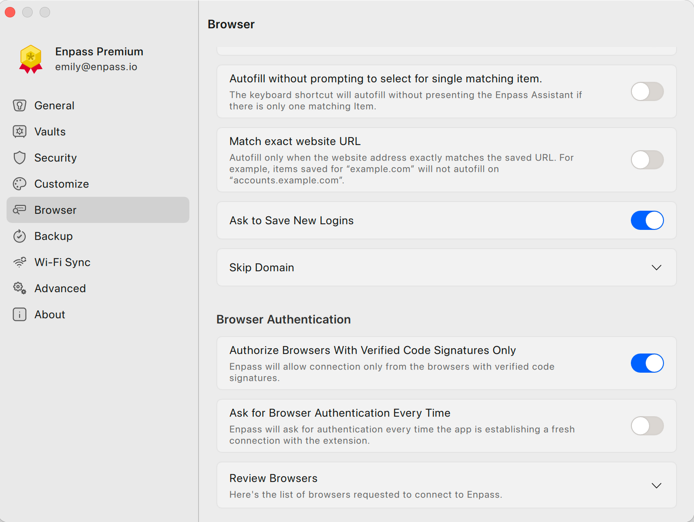
Task: Click the Ask to Save New Logins label
Action: [x=292, y=220]
